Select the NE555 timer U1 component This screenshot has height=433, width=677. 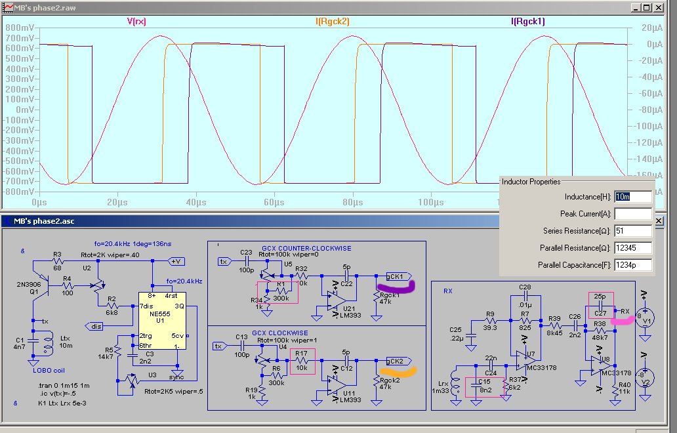(x=162, y=321)
